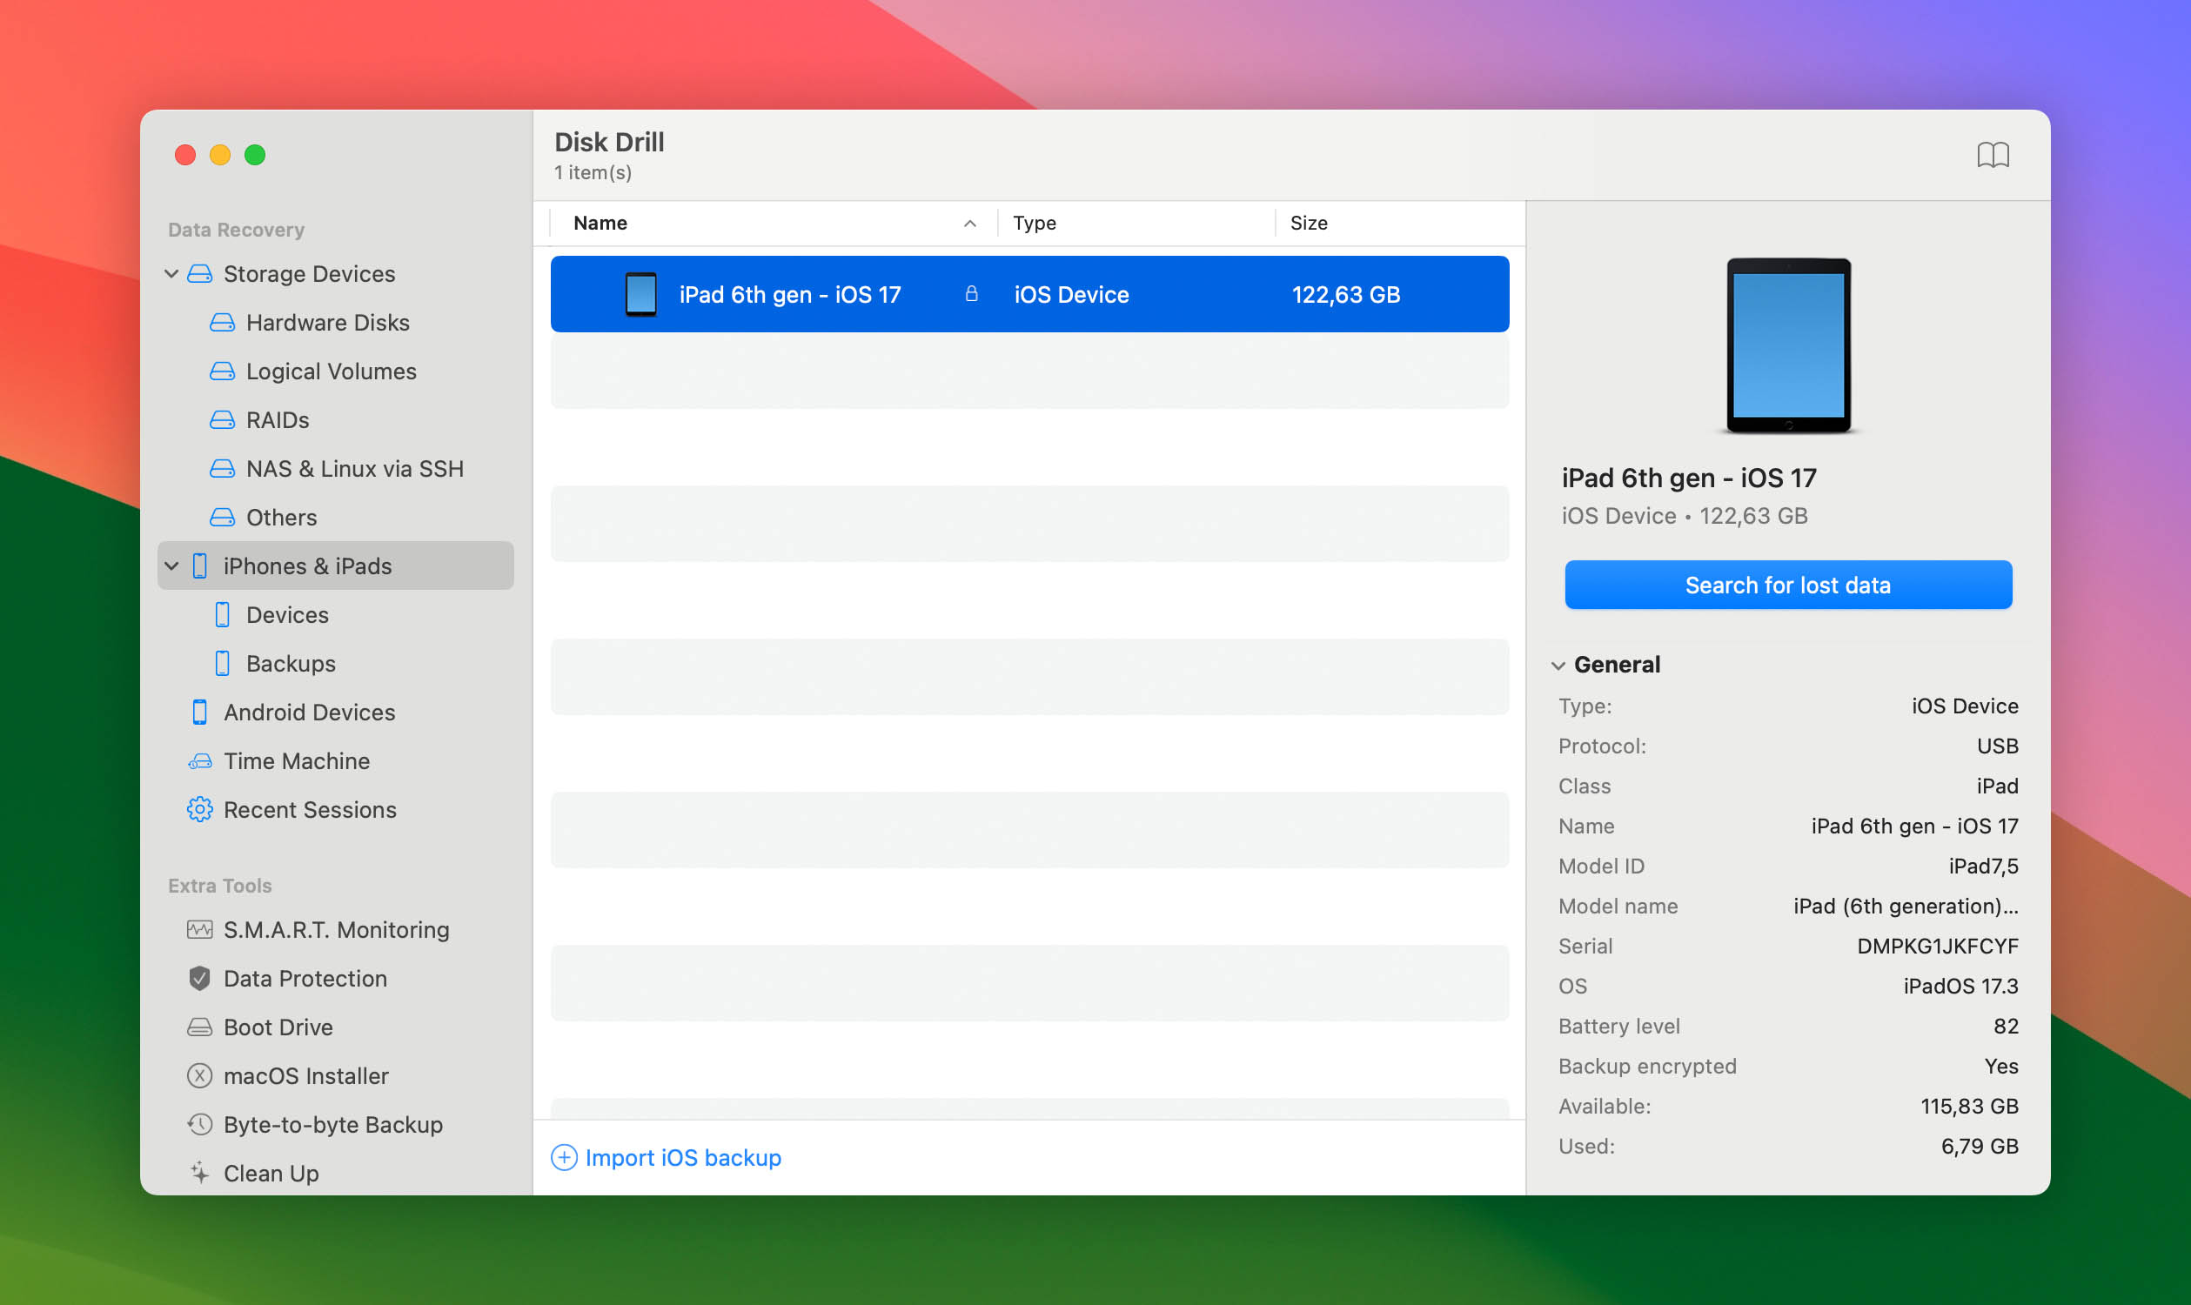2191x1305 pixels.
Task: Click the Available value 115,83 GB
Action: click(1968, 1107)
